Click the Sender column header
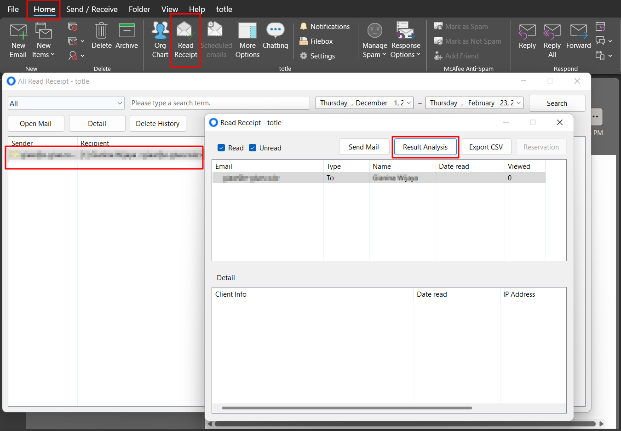621x431 pixels. click(43, 143)
